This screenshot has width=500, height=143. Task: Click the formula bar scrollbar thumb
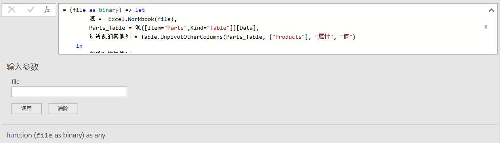(x=485, y=27)
